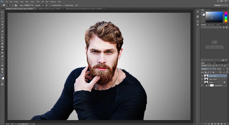Enable Finger Painting checkbox

[x=64, y=5]
